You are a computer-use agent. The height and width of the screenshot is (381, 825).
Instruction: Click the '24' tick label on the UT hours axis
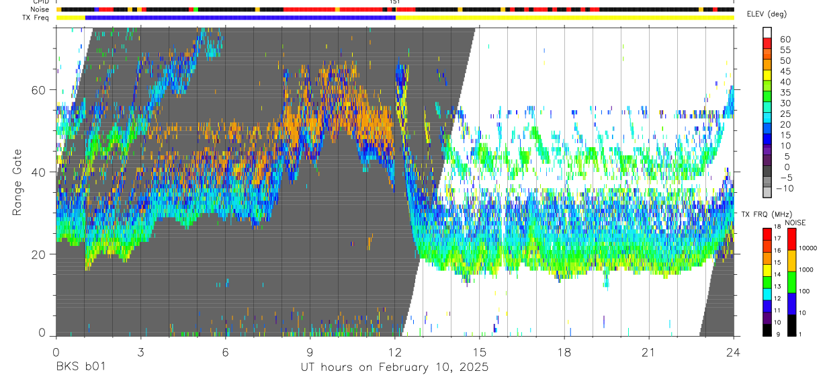tap(734, 352)
